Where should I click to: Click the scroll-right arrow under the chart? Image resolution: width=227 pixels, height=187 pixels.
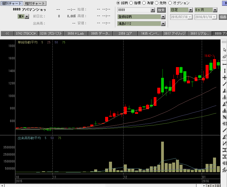pos(204,186)
